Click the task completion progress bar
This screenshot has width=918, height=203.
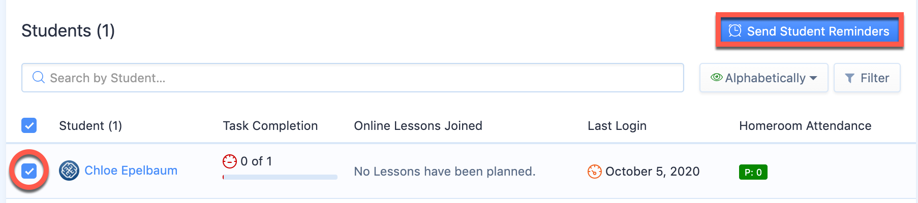tap(280, 177)
